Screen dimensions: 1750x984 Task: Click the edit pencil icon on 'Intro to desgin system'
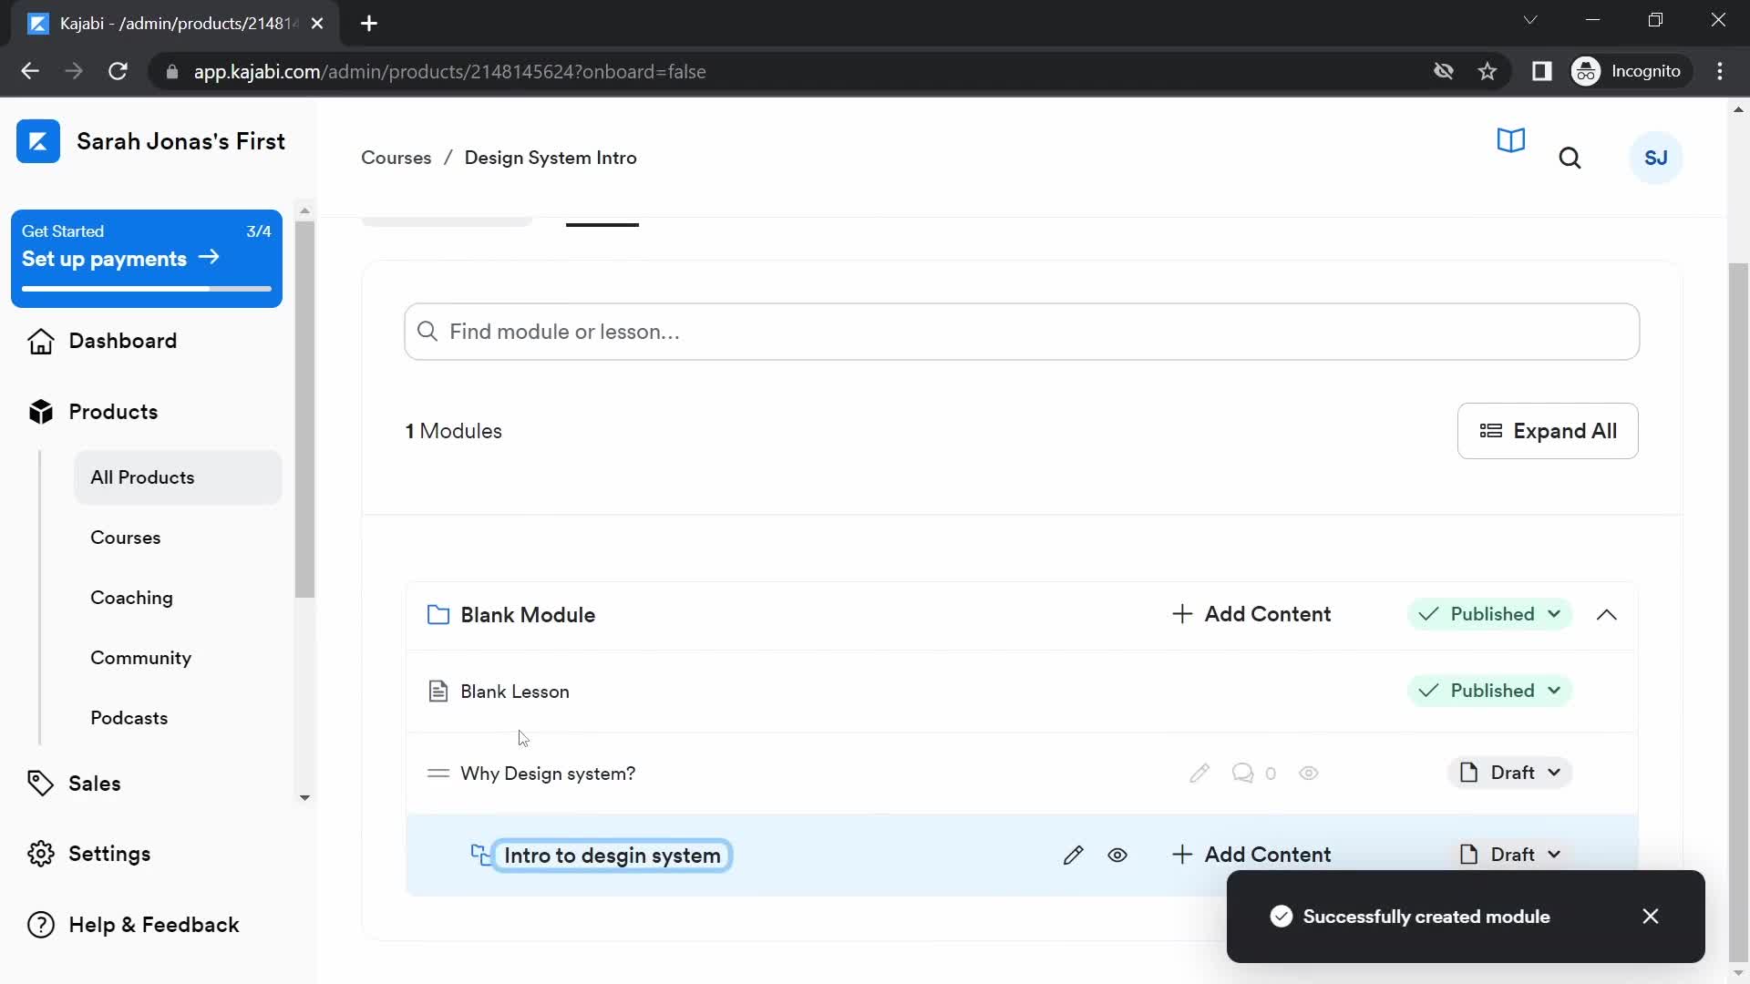coord(1074,853)
